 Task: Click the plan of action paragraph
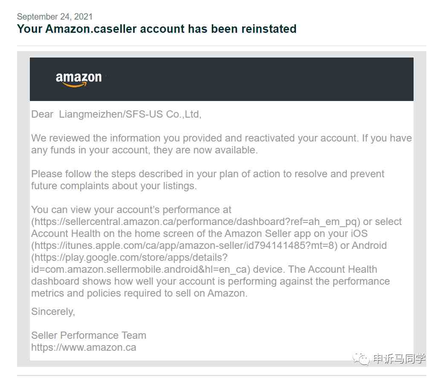208,180
